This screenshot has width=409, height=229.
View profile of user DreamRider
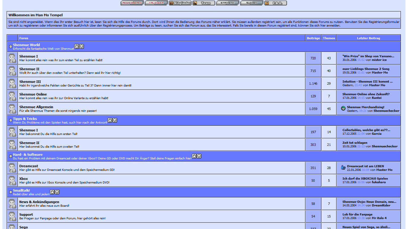coord(381,205)
